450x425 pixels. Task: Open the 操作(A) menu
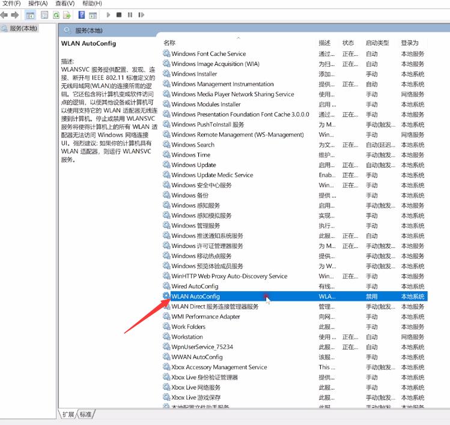[38, 4]
